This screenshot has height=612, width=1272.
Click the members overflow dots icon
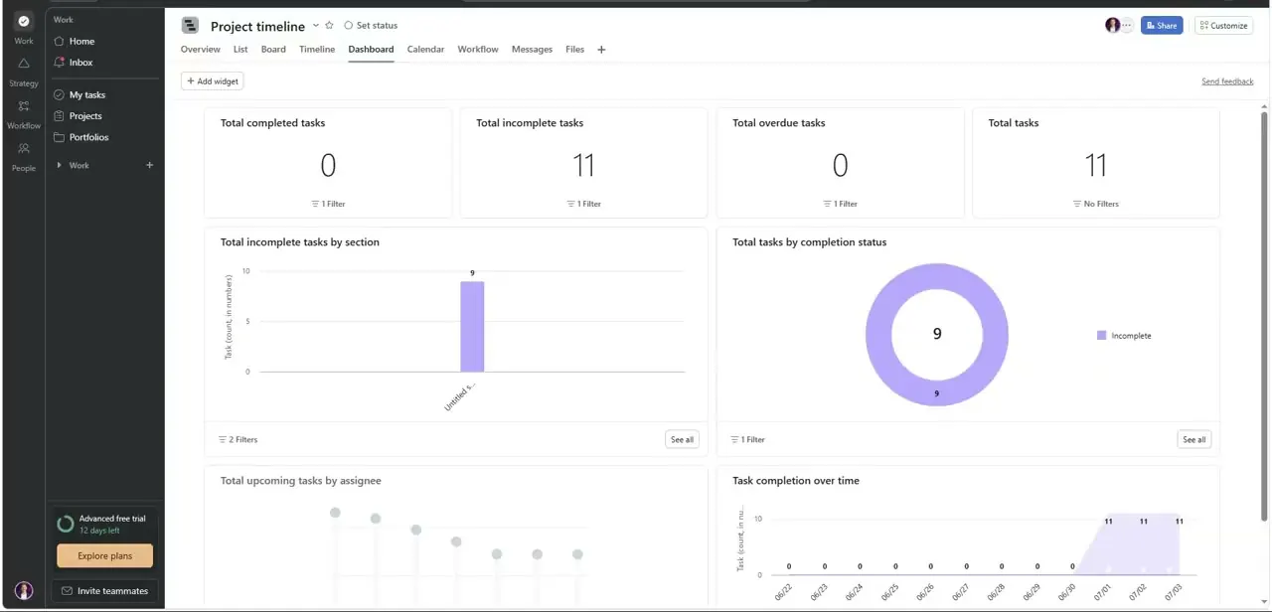coord(1127,26)
